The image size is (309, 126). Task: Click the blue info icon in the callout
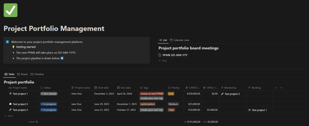coord(7,42)
